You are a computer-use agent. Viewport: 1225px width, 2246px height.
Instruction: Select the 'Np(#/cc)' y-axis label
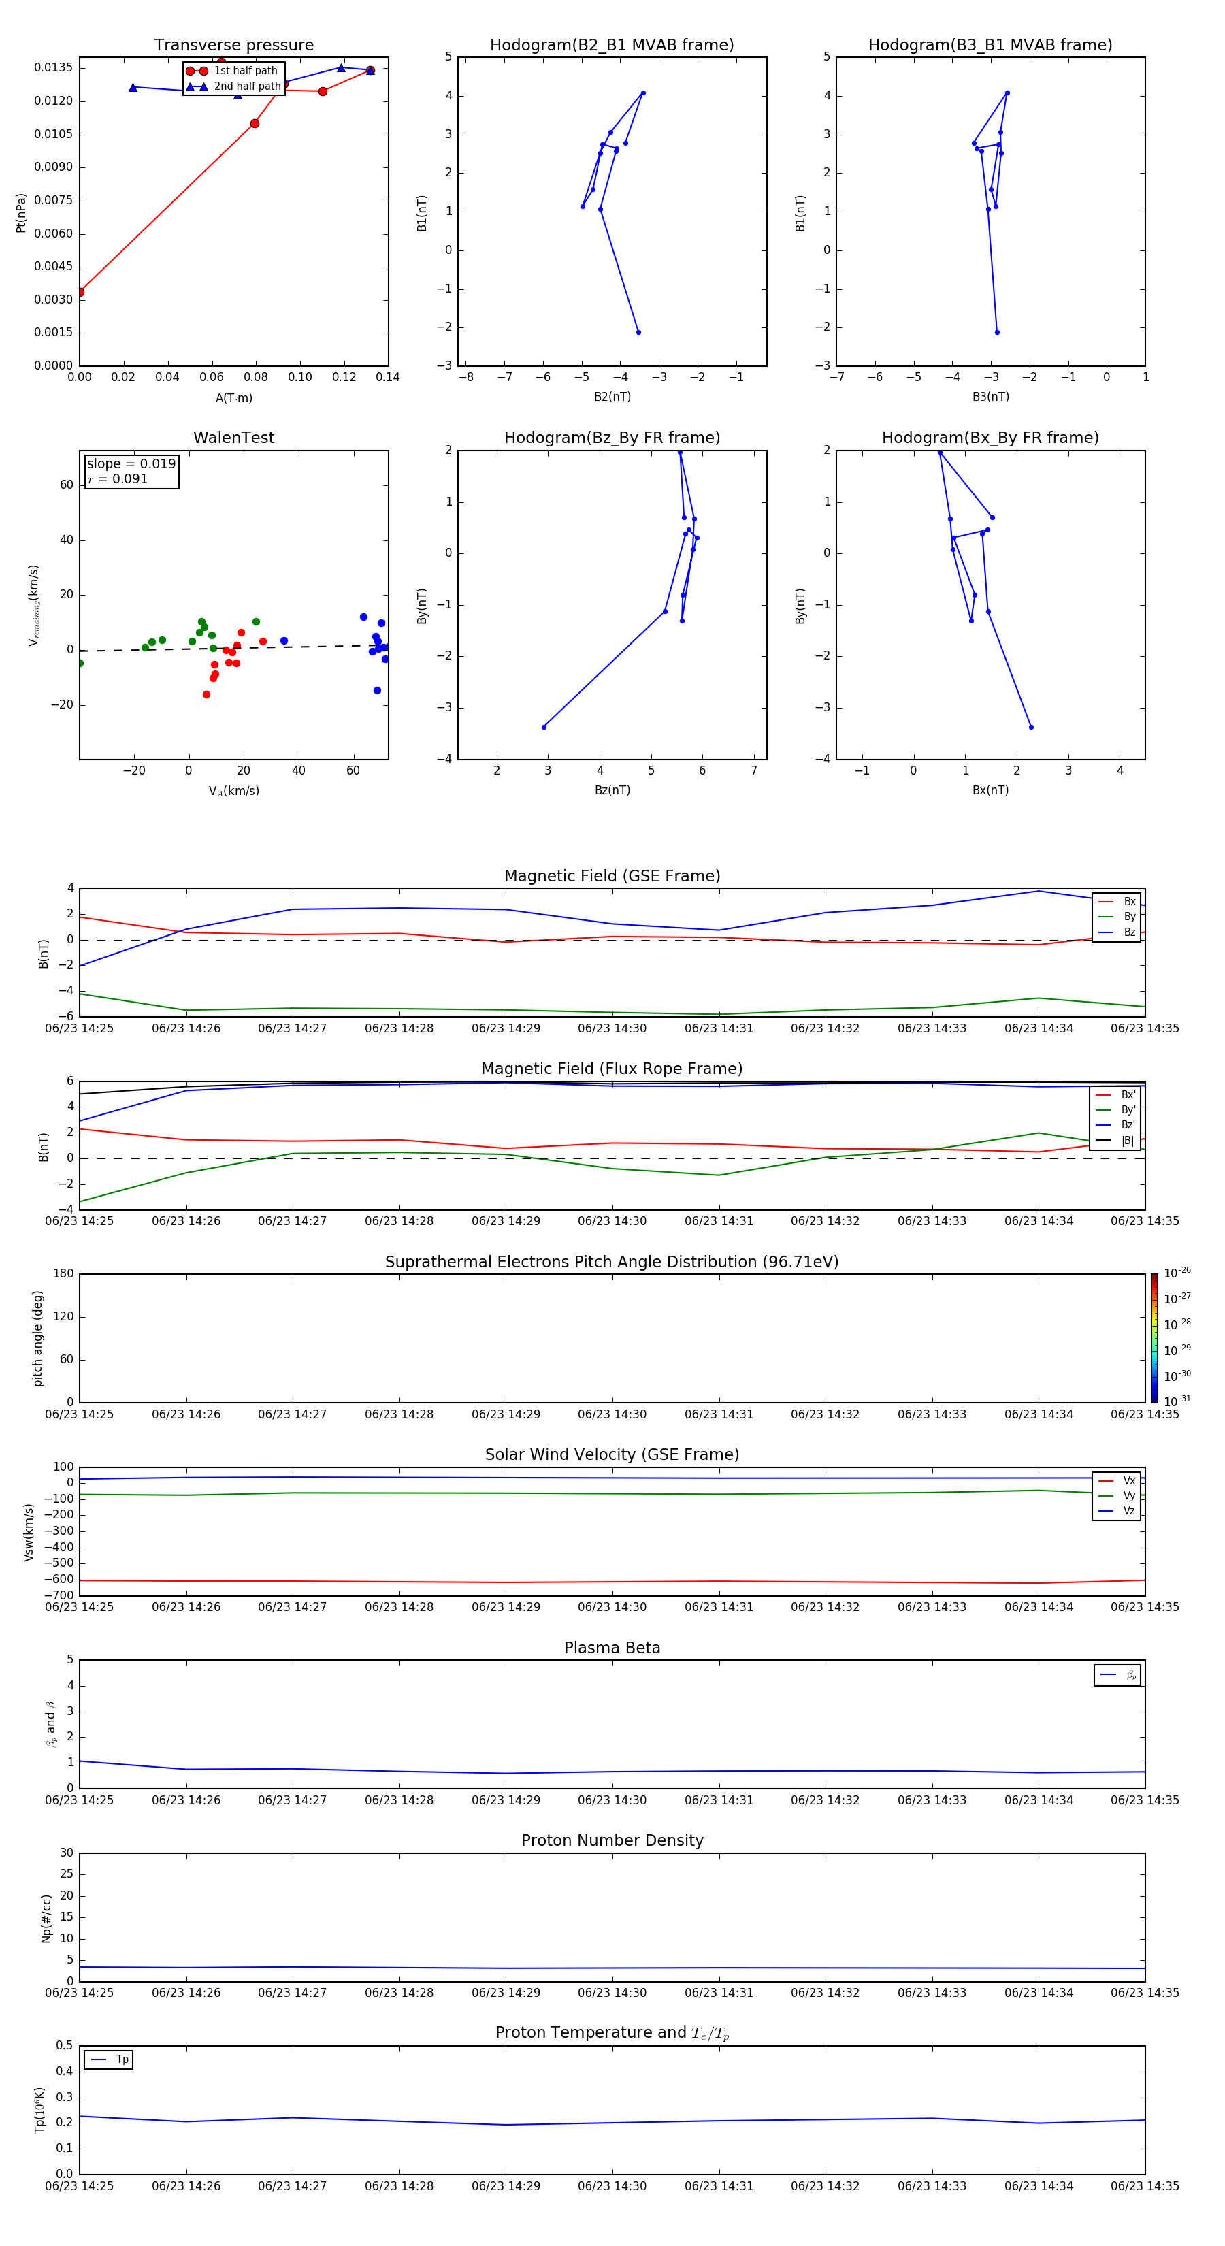pos(46,1918)
